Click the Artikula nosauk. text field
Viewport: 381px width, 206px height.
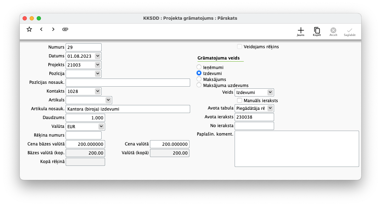(128, 109)
